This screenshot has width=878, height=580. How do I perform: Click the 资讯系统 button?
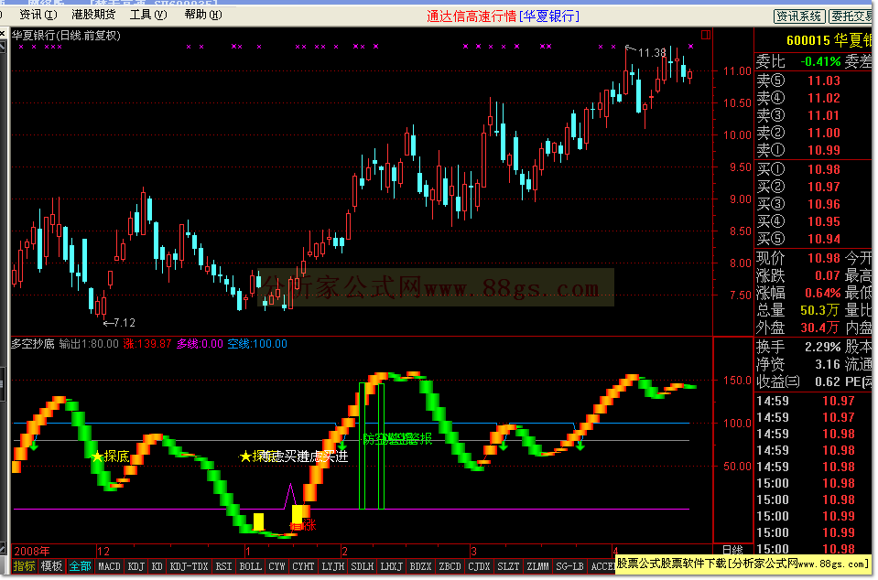tap(799, 16)
